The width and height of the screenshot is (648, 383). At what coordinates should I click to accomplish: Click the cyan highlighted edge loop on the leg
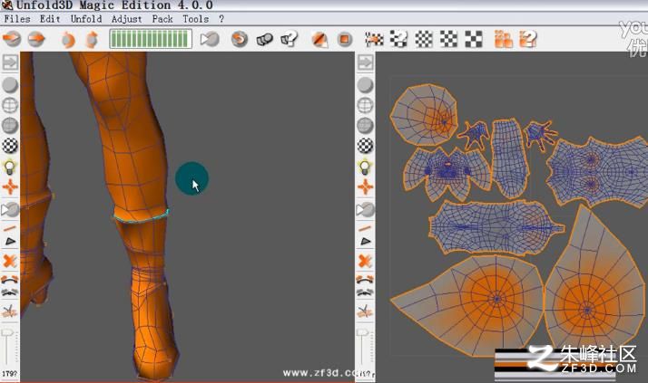(142, 217)
